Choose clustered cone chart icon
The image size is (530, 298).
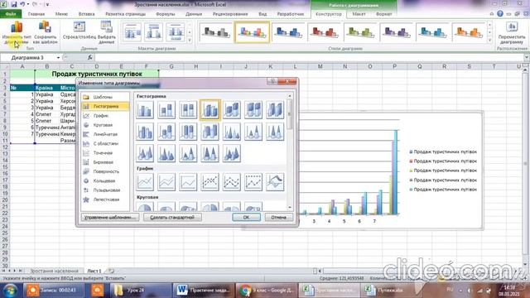tap(232, 132)
